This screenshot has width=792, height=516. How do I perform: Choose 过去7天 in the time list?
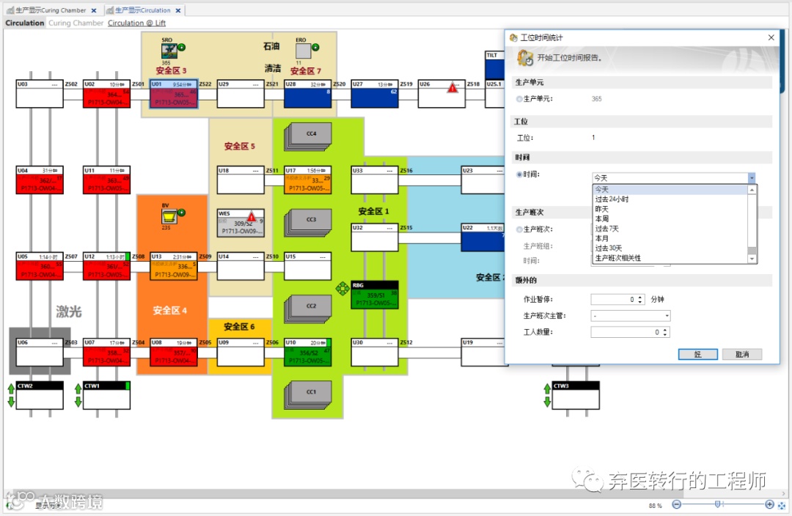(x=670, y=229)
